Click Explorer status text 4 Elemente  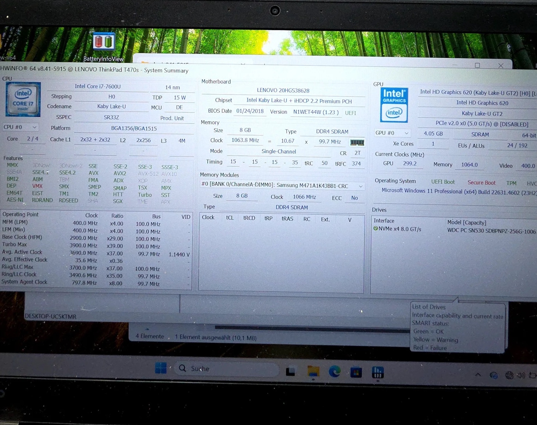point(150,336)
